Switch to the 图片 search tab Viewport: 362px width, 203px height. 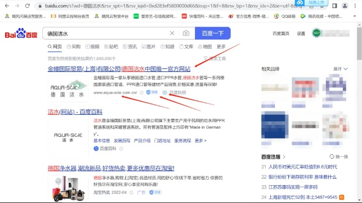pos(149,47)
